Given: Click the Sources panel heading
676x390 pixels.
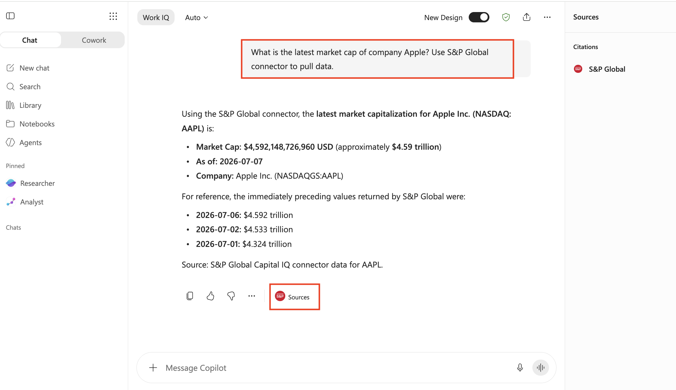Looking at the screenshot, I should pos(586,17).
